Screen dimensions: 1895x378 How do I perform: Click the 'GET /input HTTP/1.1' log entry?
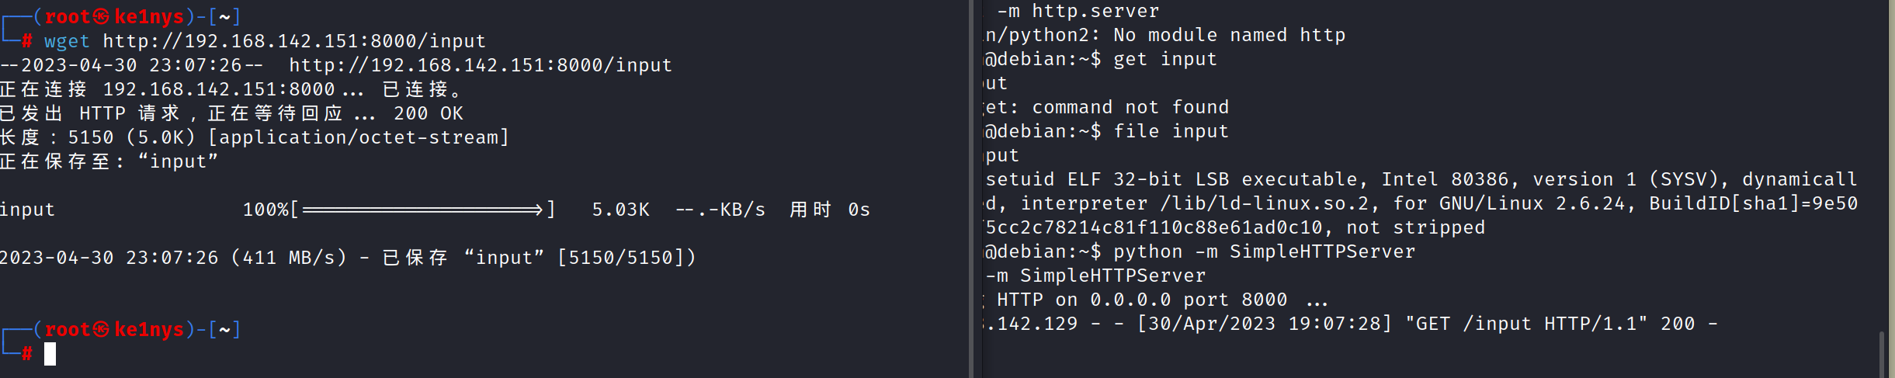tap(1526, 324)
